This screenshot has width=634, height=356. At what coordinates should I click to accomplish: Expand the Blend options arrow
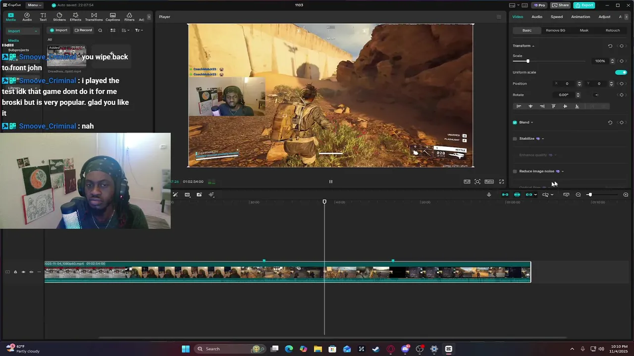point(532,123)
